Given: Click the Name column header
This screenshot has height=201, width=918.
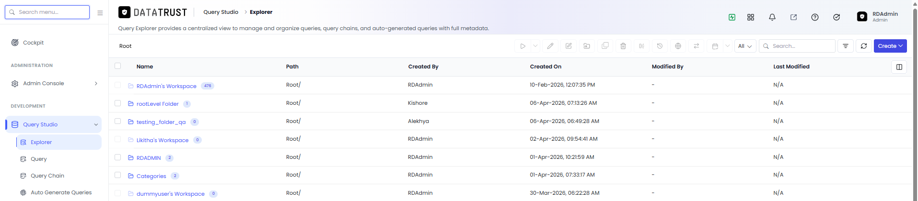Looking at the screenshot, I should [145, 67].
